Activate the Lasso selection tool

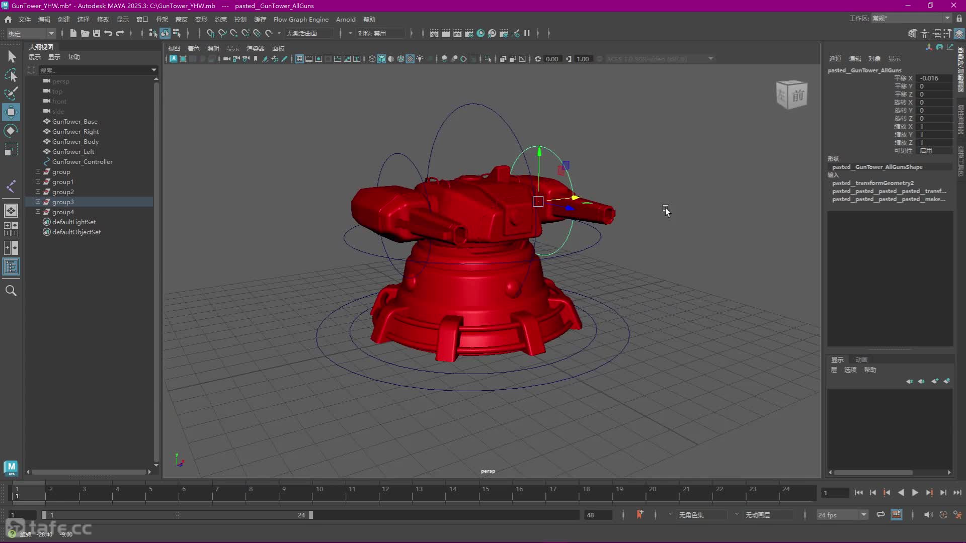coord(11,75)
